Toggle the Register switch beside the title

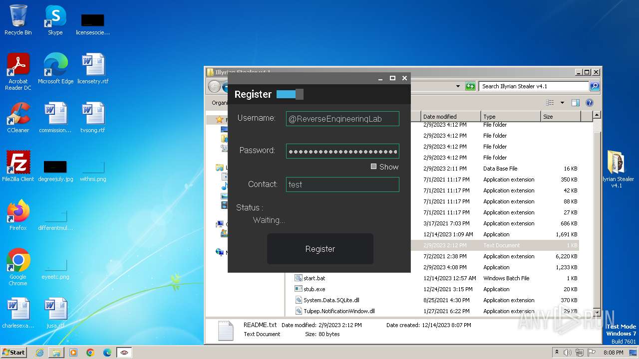coord(290,94)
